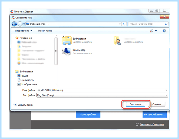Click the Back navigation arrow

click(x=14, y=24)
